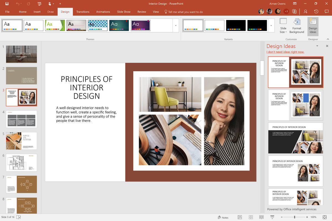Image resolution: width=332 pixels, height=221 pixels.
Task: Open the File menu
Action: click(x=7, y=12)
